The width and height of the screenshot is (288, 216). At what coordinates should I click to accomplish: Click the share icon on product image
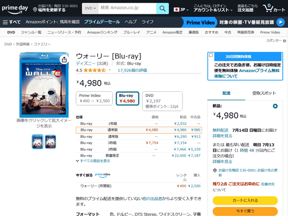tap(64, 60)
